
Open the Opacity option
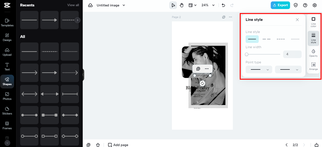click(313, 53)
